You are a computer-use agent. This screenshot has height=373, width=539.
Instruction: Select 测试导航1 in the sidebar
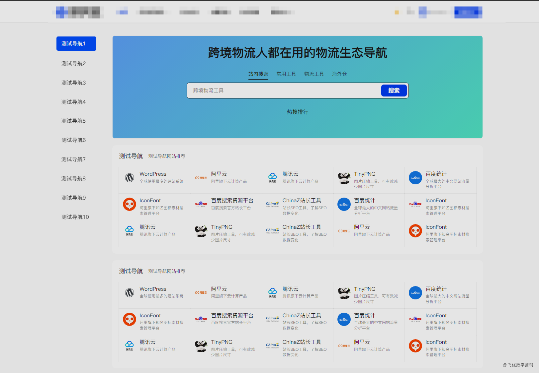pyautogui.click(x=76, y=43)
